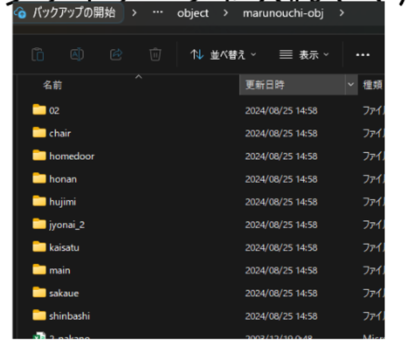
Task: Click the breadcrumb ellipsis for hidden folders
Action: point(158,13)
